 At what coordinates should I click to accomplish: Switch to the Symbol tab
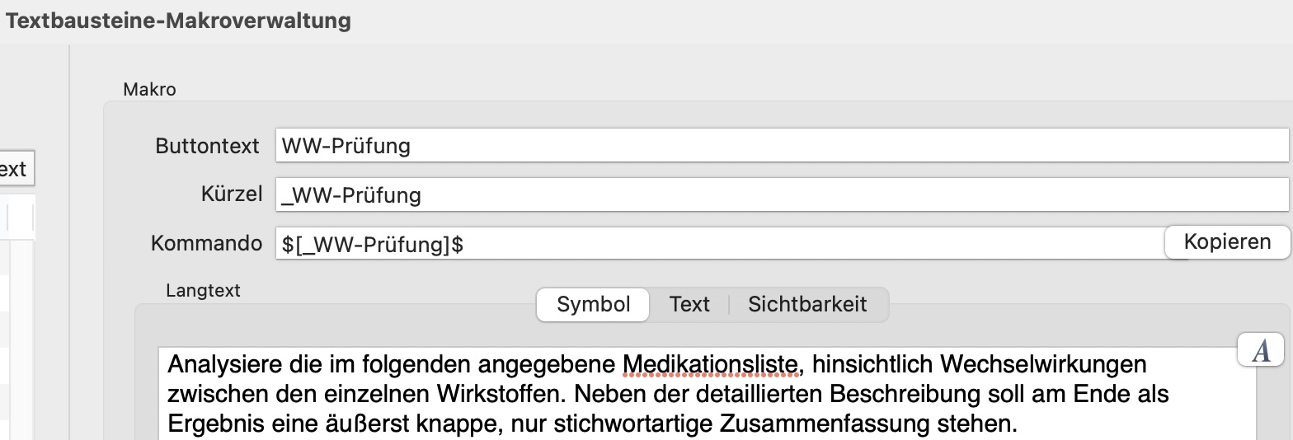pyautogui.click(x=593, y=304)
